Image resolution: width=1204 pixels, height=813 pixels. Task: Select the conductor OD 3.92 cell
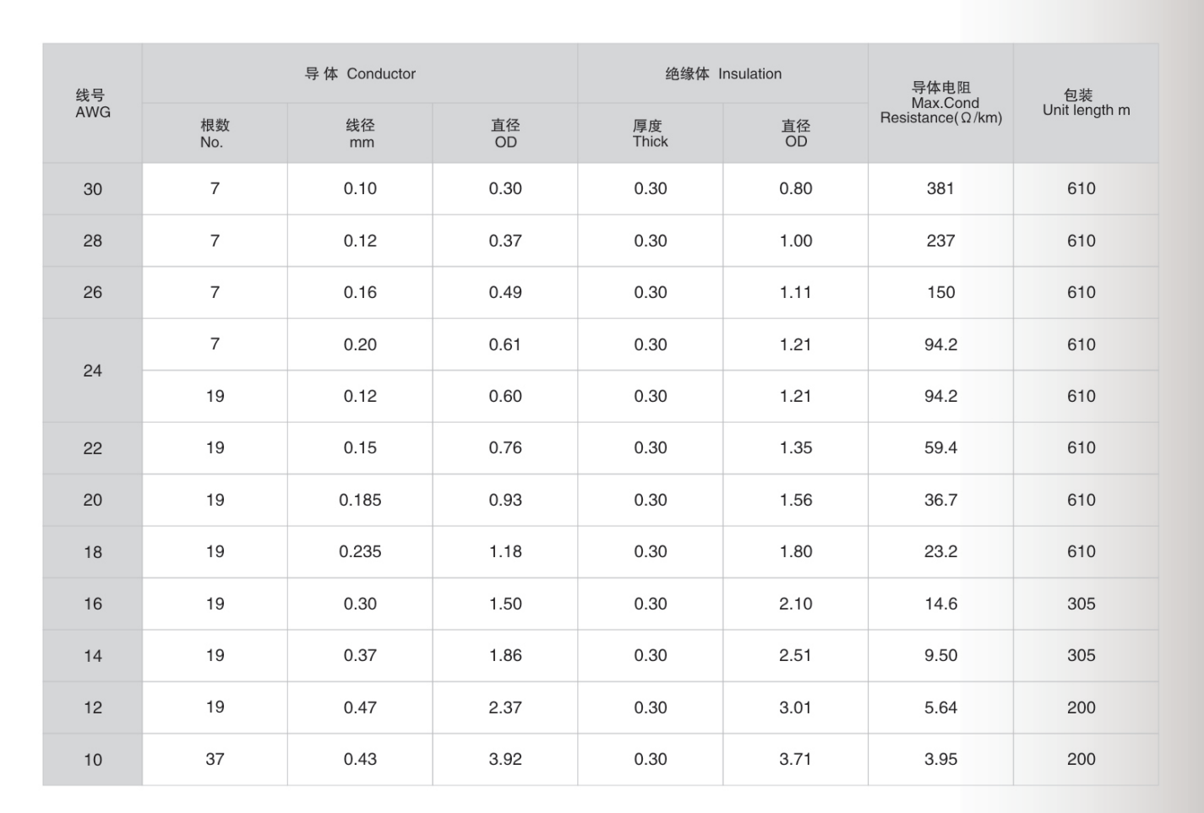505,760
